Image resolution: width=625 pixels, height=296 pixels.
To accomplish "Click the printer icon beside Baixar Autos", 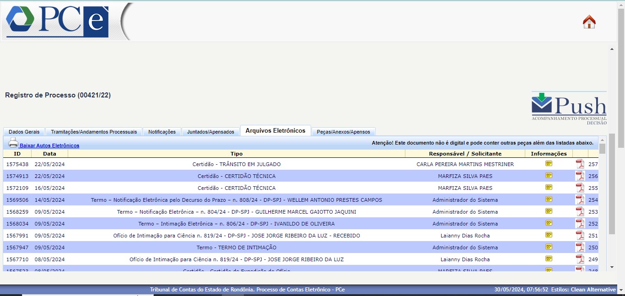I will [13, 143].
